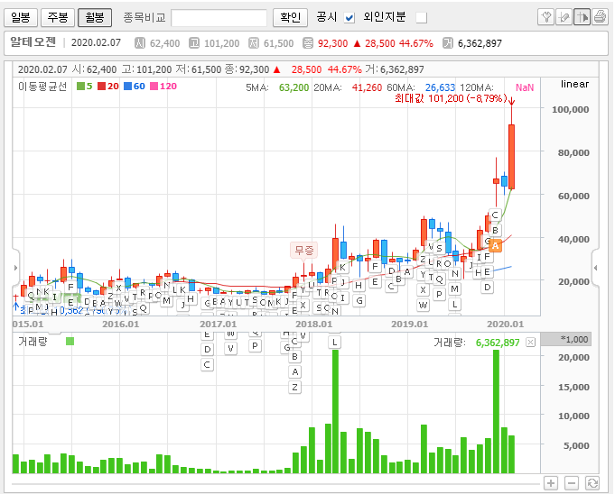Enable the 외인지분 checkbox
Screen dimensions: 615x494
click(421, 18)
